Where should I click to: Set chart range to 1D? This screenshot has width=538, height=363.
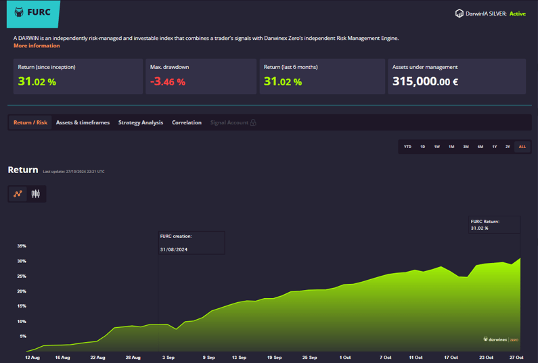point(423,147)
